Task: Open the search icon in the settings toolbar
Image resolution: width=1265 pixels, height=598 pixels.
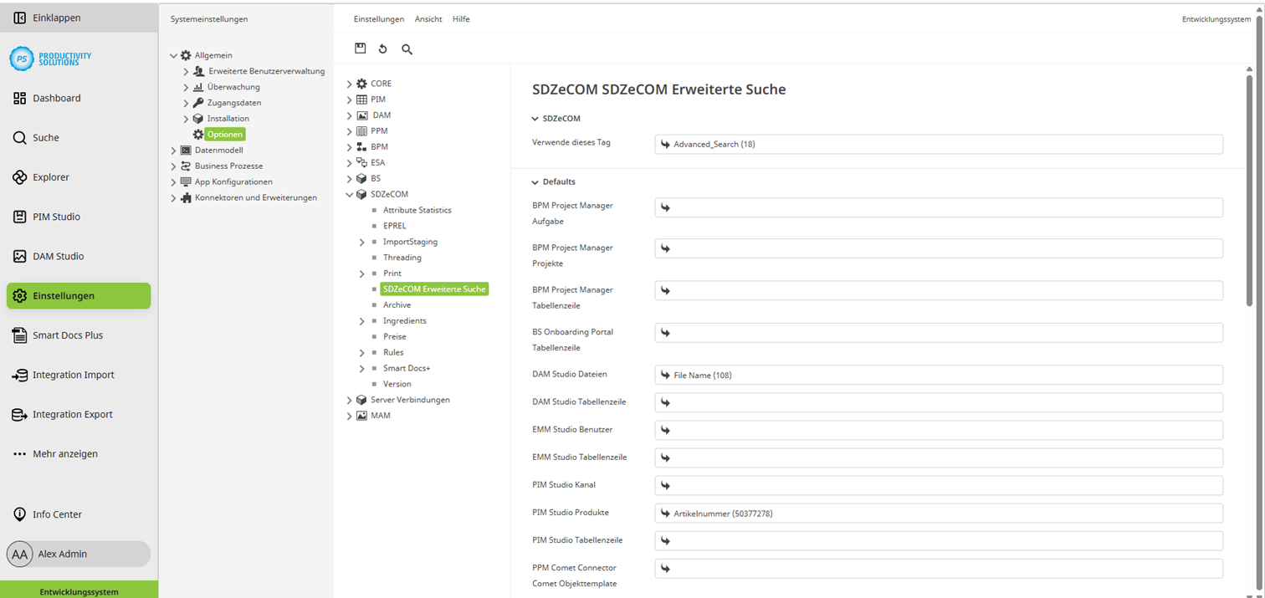Action: click(407, 49)
